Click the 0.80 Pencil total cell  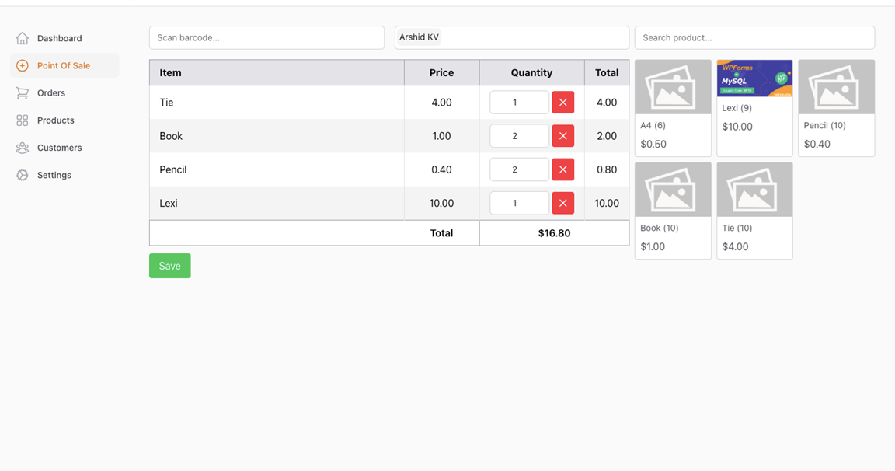(607, 169)
